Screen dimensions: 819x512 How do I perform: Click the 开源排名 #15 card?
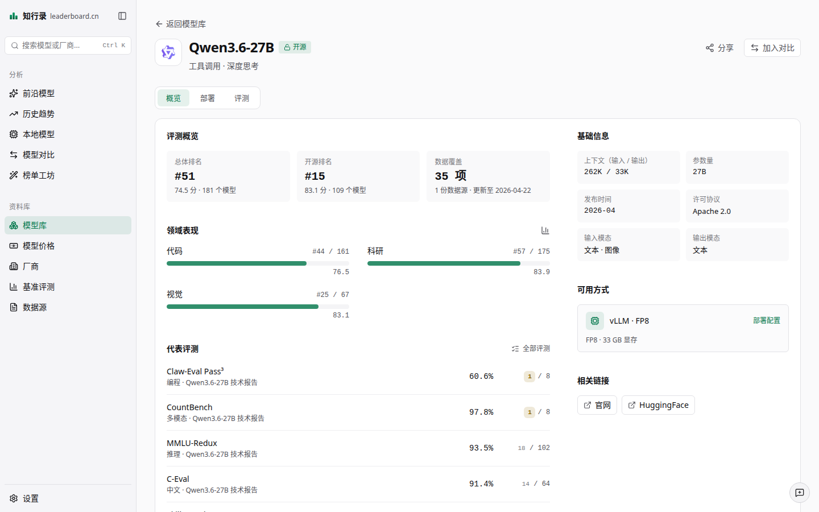[x=358, y=176]
